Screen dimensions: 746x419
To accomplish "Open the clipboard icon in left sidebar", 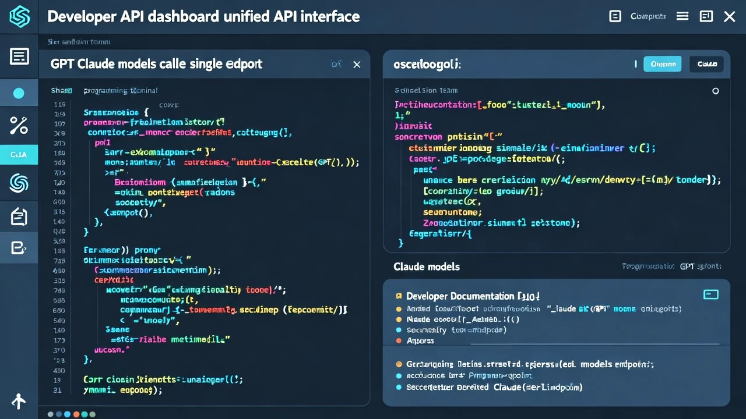I will coord(19,216).
